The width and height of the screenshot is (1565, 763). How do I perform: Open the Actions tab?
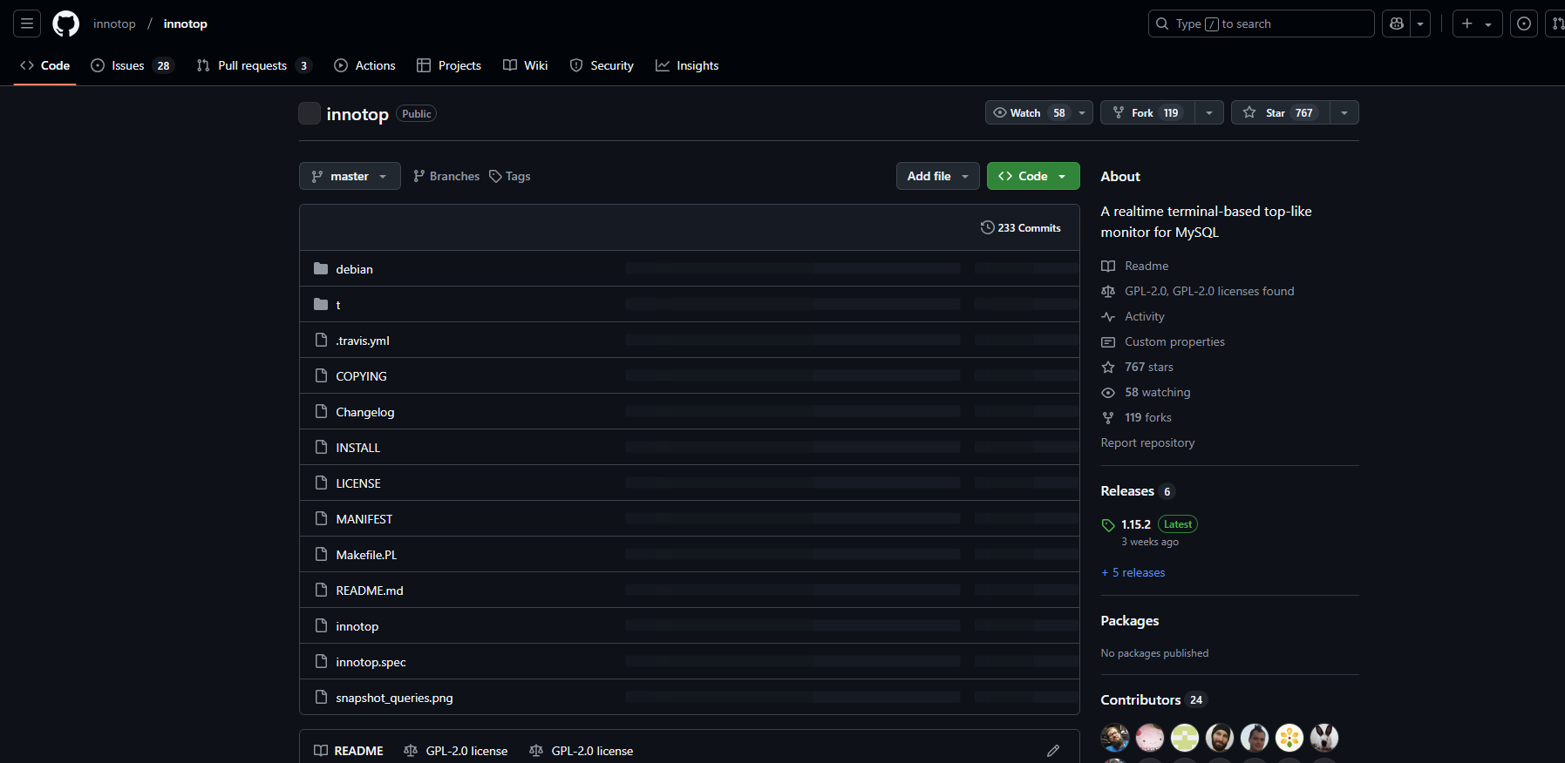coord(364,65)
